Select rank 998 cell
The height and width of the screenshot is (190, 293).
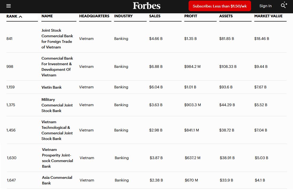pos(10,67)
